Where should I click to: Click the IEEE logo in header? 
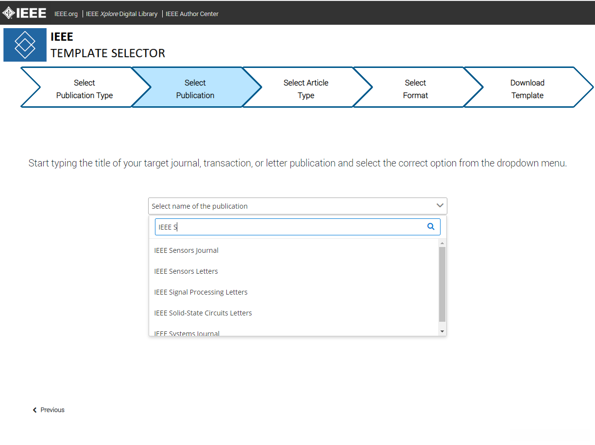pyautogui.click(x=24, y=13)
